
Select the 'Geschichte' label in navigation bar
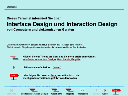tap(57, 94)
